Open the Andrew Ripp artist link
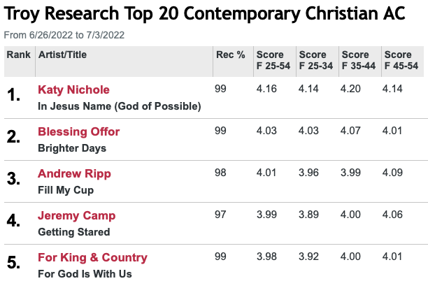 coord(74,173)
